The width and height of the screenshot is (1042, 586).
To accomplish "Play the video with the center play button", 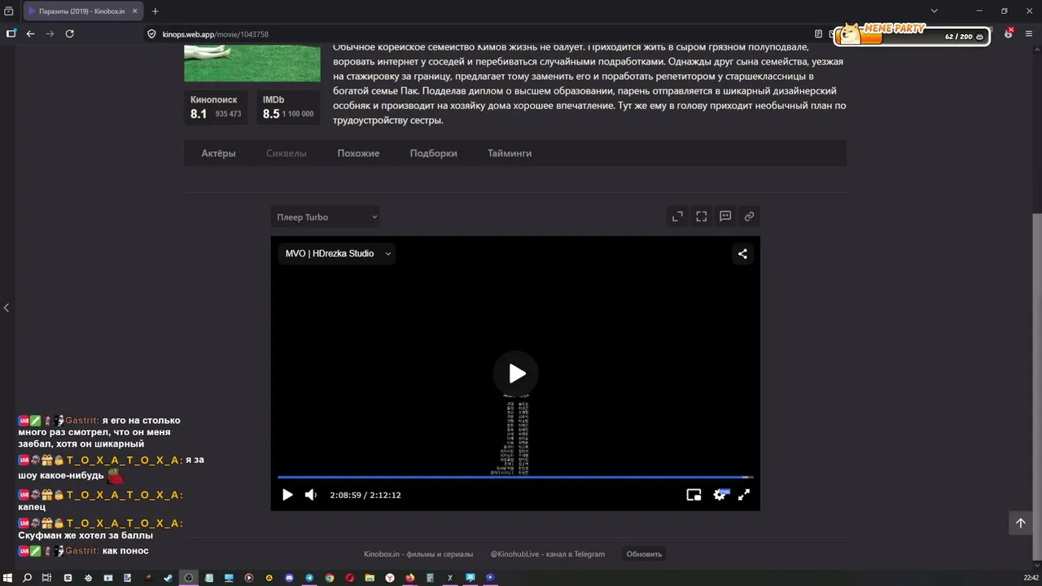I will (x=516, y=374).
